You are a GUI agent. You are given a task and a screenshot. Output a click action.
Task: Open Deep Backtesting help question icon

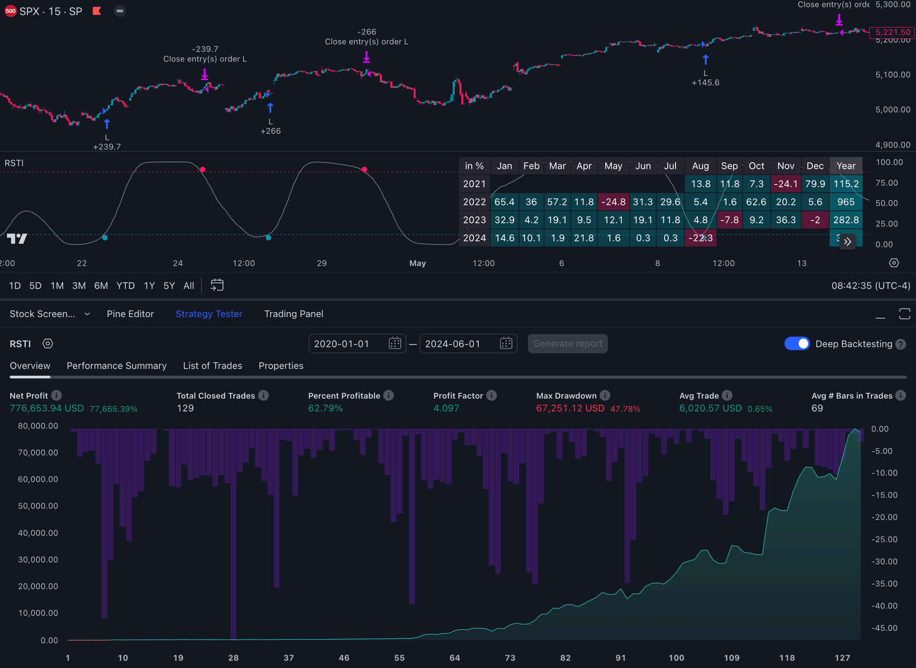pyautogui.click(x=901, y=344)
